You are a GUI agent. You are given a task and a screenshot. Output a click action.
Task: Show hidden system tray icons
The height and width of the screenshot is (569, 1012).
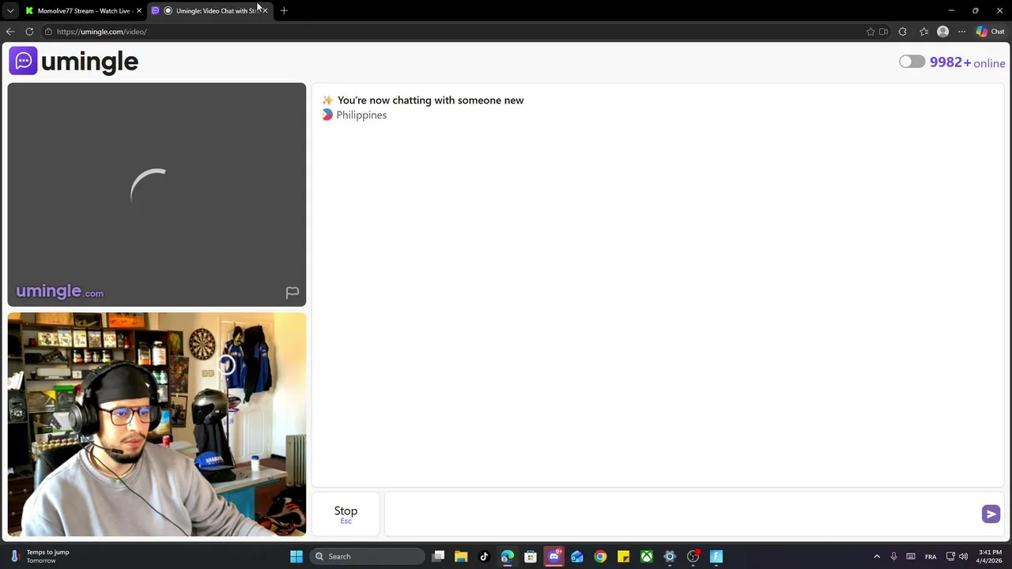pos(877,556)
